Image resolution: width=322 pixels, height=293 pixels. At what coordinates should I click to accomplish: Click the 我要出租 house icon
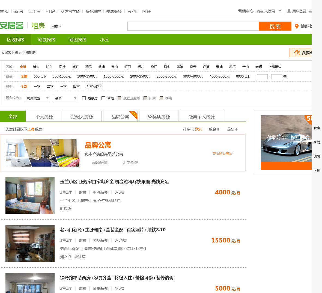[x=297, y=53]
